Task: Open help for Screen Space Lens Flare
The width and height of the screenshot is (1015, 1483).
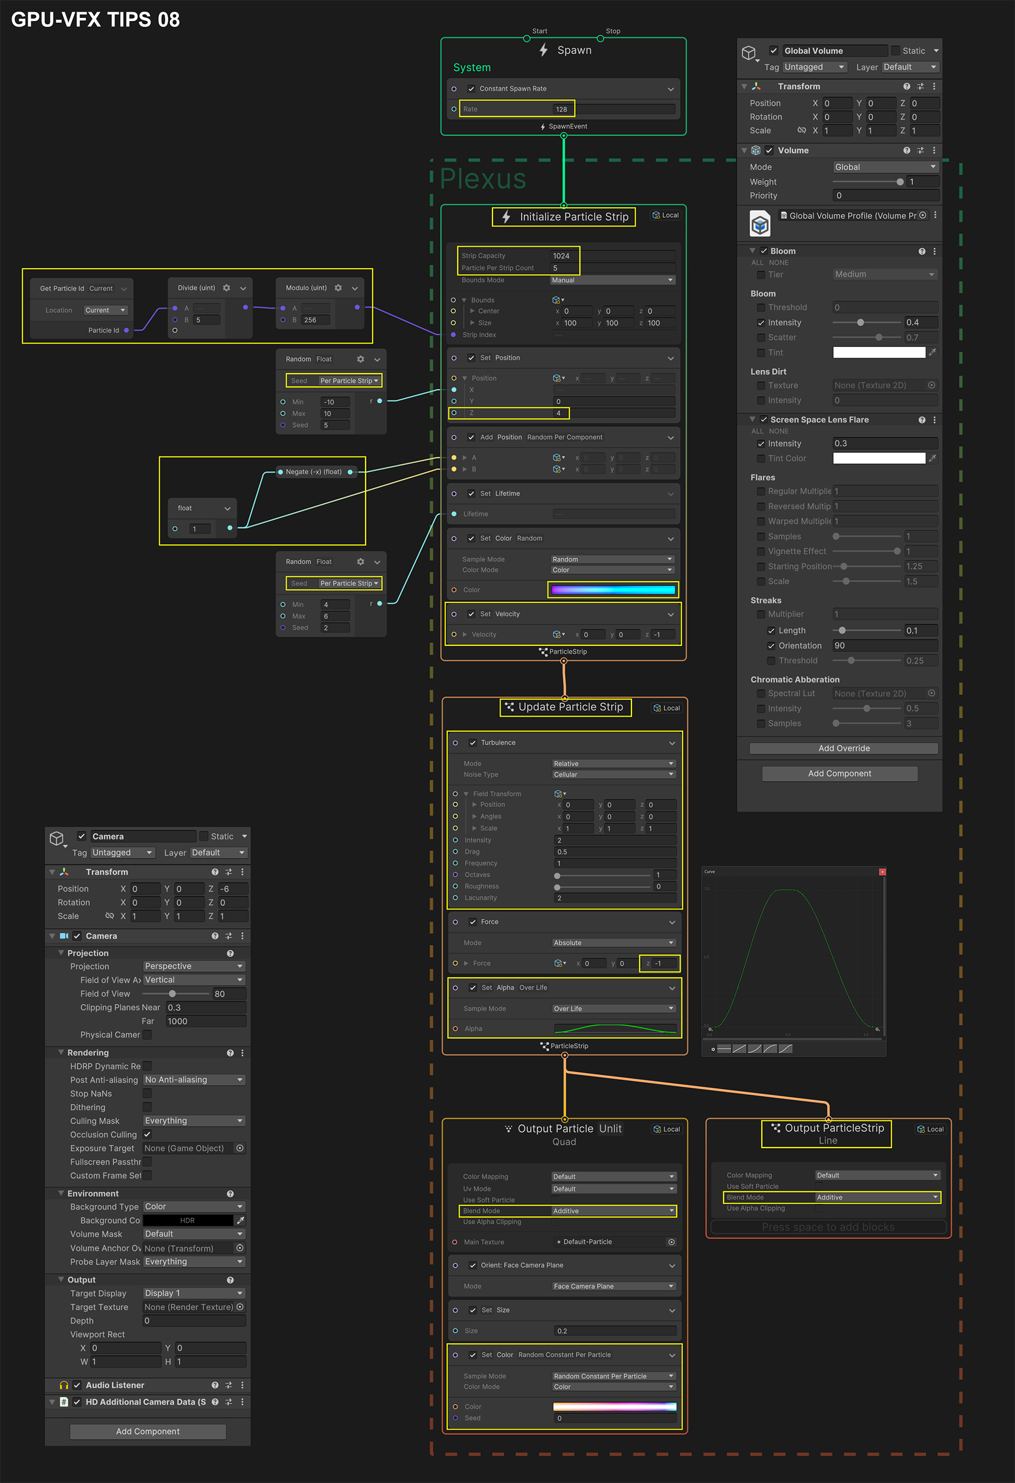Action: 922,420
